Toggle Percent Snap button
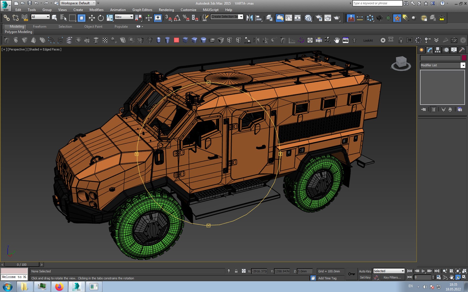Viewport: 468px width, 292px height. pyautogui.click(x=186, y=18)
